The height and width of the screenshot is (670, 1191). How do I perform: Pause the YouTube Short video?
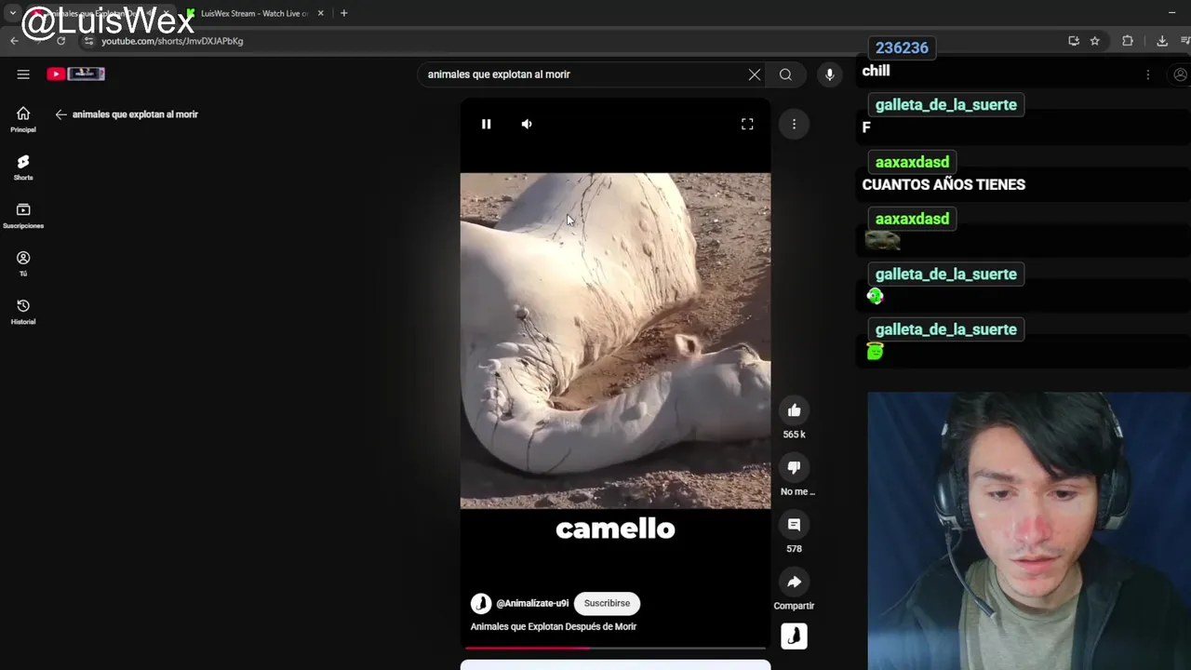click(x=486, y=124)
